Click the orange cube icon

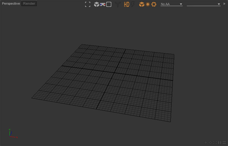pos(142,4)
